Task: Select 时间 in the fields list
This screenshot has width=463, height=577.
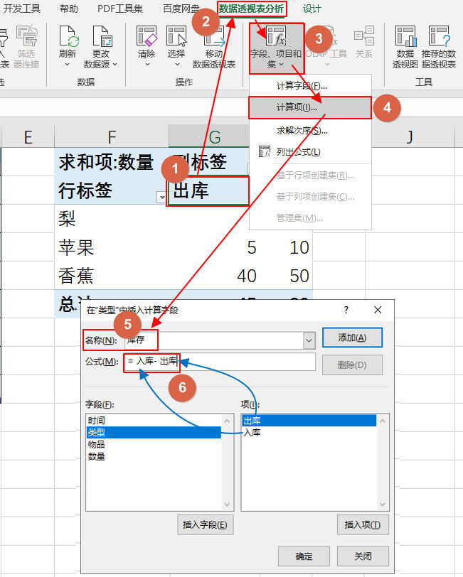Action: coord(154,420)
